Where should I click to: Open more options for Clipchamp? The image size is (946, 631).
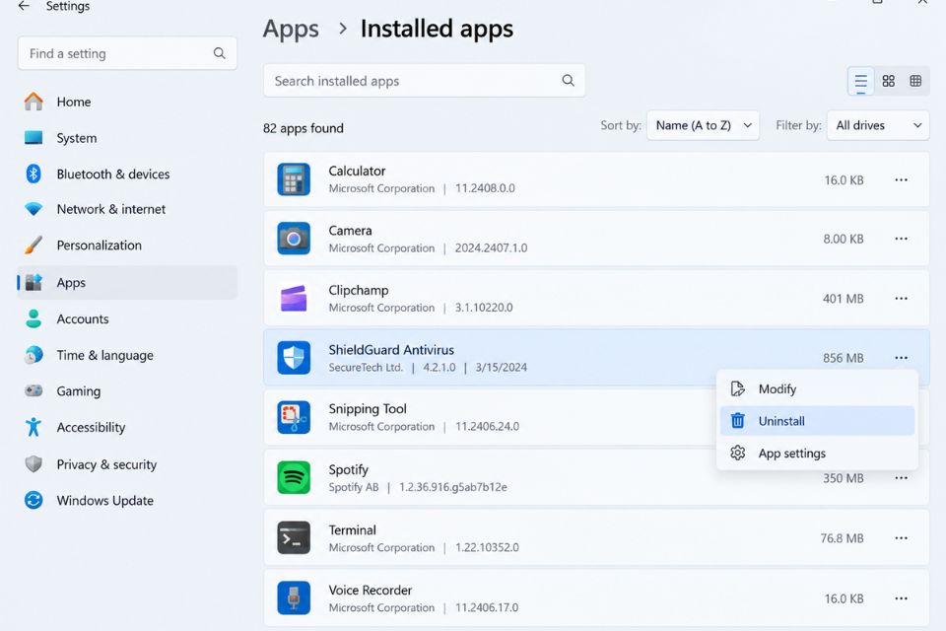point(901,299)
